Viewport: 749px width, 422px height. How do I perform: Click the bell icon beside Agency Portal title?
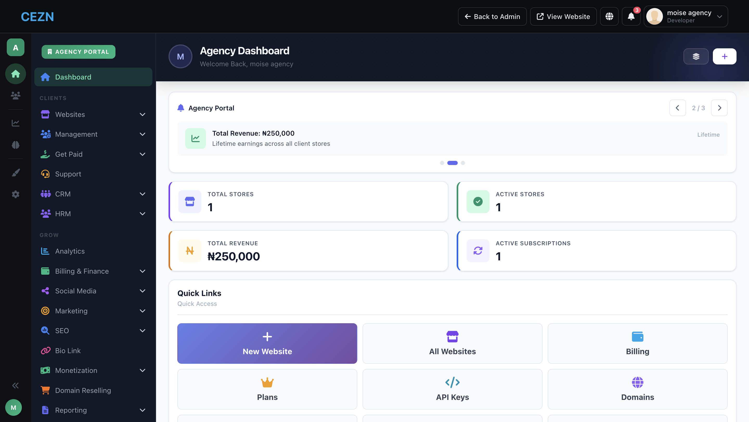click(180, 108)
